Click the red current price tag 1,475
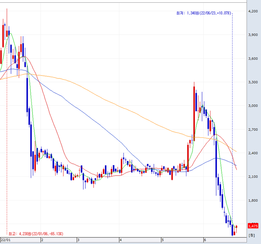Viewport: 261px width, 244px height. 253,226
